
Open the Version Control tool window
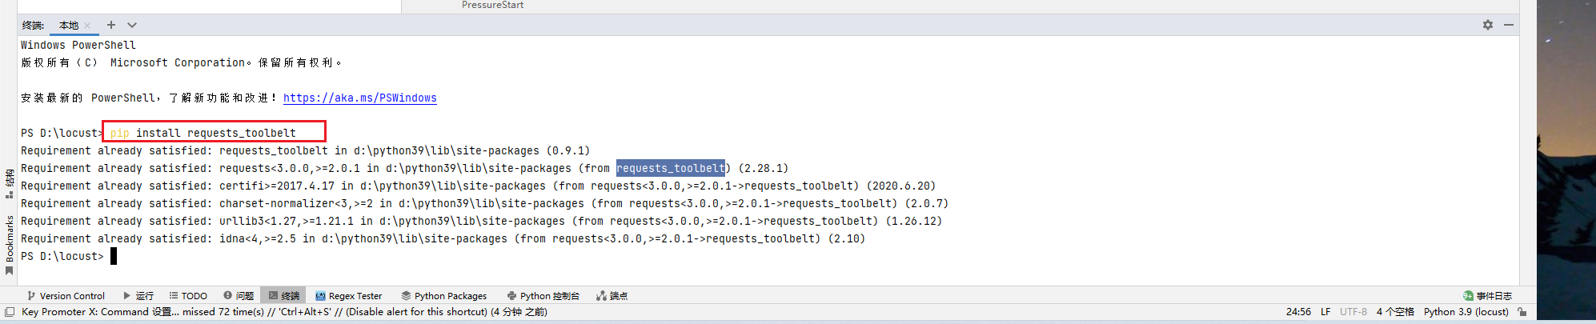pyautogui.click(x=66, y=296)
